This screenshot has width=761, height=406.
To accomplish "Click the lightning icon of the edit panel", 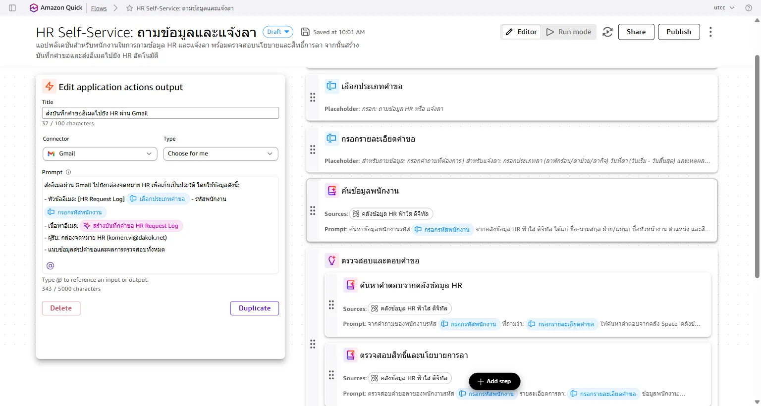I will pyautogui.click(x=49, y=86).
